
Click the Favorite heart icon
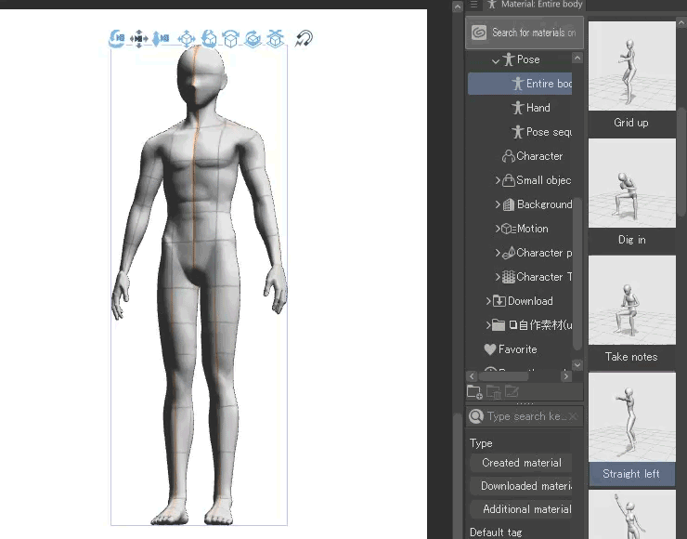click(490, 349)
